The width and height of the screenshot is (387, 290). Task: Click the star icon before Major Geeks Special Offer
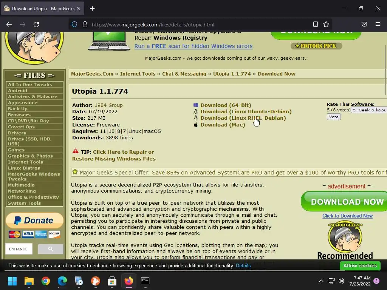point(75,172)
